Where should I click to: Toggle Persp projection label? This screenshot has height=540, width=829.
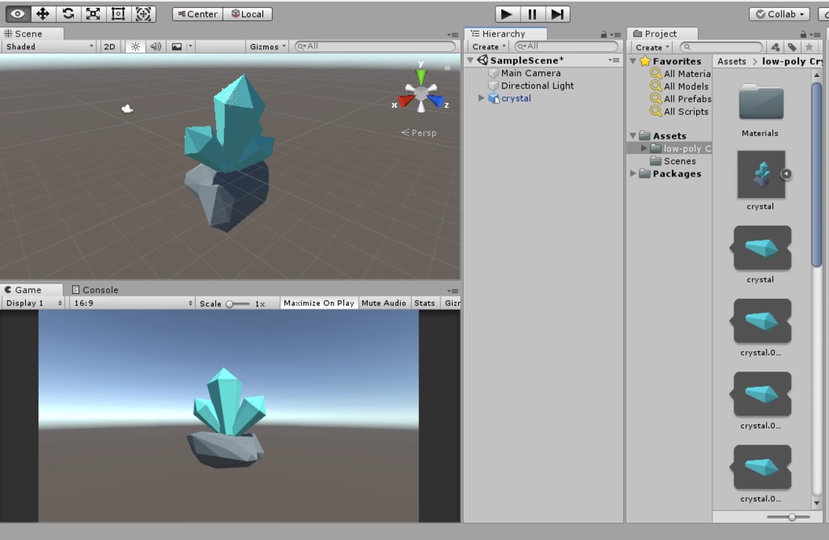coord(419,133)
